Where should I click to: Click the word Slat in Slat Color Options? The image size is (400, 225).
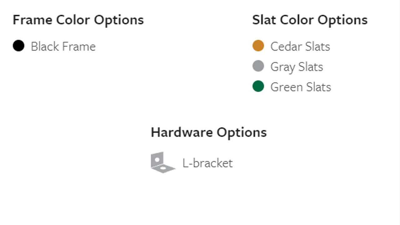[264, 20]
